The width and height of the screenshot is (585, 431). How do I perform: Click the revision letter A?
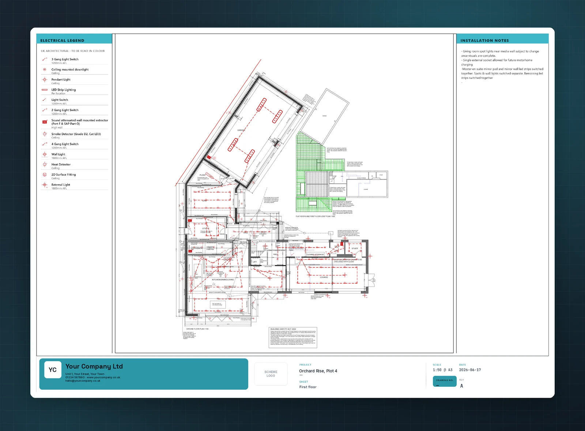point(461,386)
